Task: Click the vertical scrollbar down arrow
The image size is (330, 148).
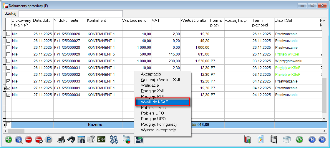Action: pyautogui.click(x=324, y=118)
